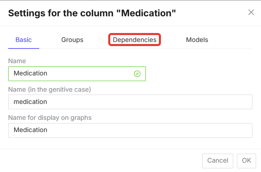The height and width of the screenshot is (172, 261).
Task: Click the green validation checkmark icon
Action: 137,74
